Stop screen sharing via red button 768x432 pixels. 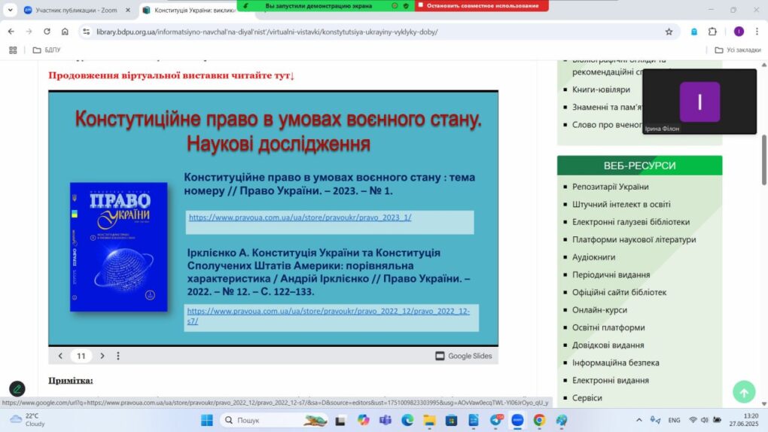pos(483,6)
